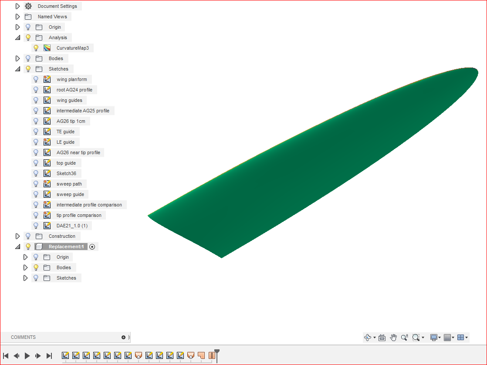
Task: Click the Named Views folder icon
Action: (28, 17)
